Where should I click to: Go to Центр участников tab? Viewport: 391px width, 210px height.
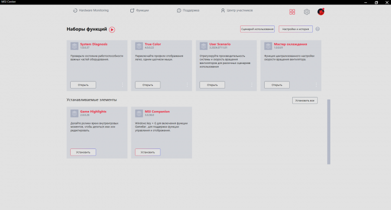[237, 10]
